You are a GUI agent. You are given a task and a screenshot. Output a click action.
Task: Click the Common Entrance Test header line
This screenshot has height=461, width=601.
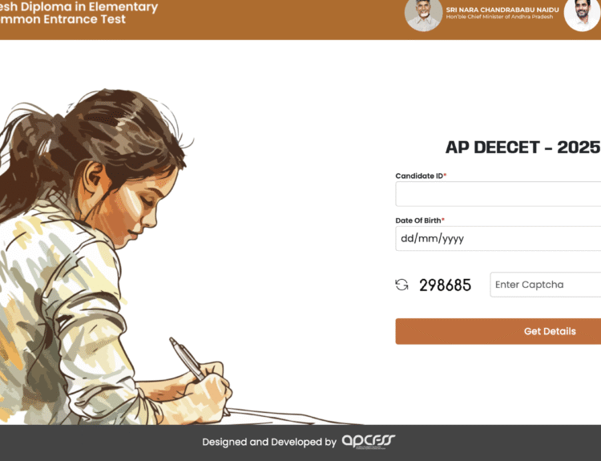click(x=63, y=19)
